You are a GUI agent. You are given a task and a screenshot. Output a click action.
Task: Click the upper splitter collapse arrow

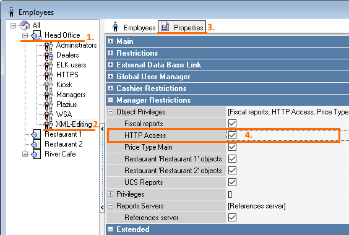coord(102,129)
